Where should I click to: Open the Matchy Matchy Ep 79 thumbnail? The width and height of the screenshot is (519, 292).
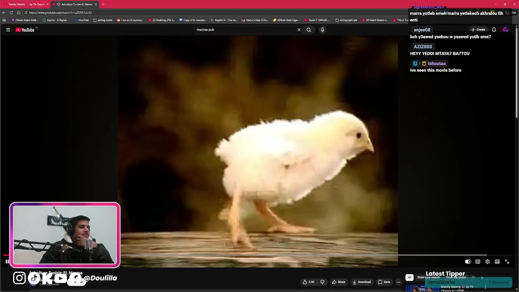pyautogui.click(x=422, y=289)
